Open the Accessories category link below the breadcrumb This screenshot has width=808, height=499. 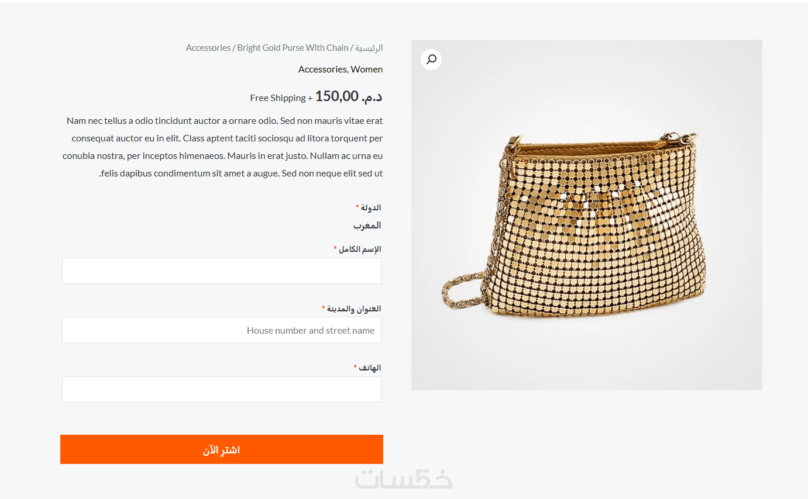pyautogui.click(x=322, y=70)
